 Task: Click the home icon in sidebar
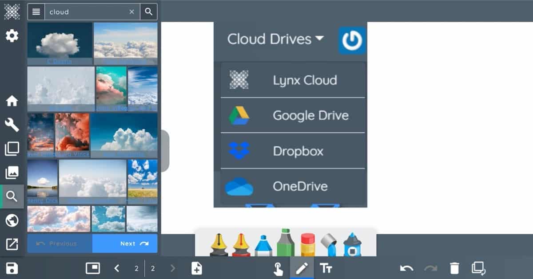[x=12, y=101]
